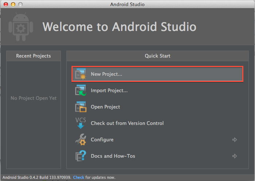Select the New Project... label

click(x=107, y=74)
